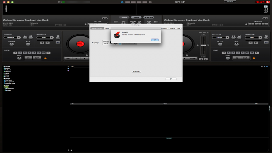Set left deck loop length to 1
This screenshot has height=153, width=272.
20,53
